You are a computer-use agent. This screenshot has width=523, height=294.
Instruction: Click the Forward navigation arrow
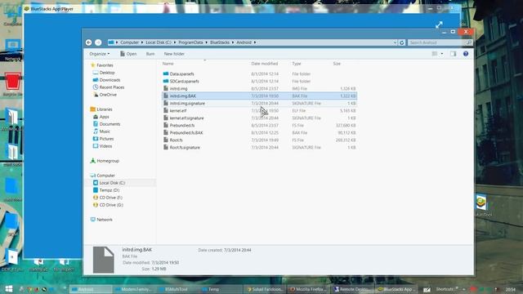coord(98,42)
